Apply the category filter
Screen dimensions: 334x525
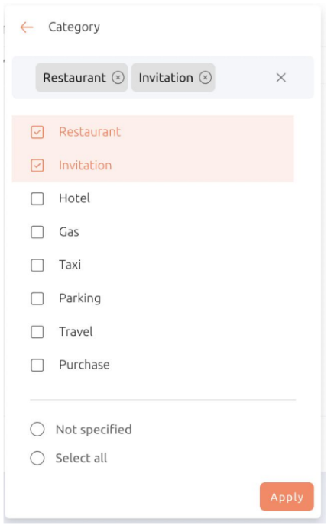point(287,497)
